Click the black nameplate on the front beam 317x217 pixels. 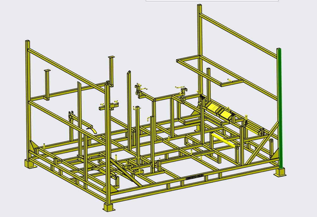[194, 177]
